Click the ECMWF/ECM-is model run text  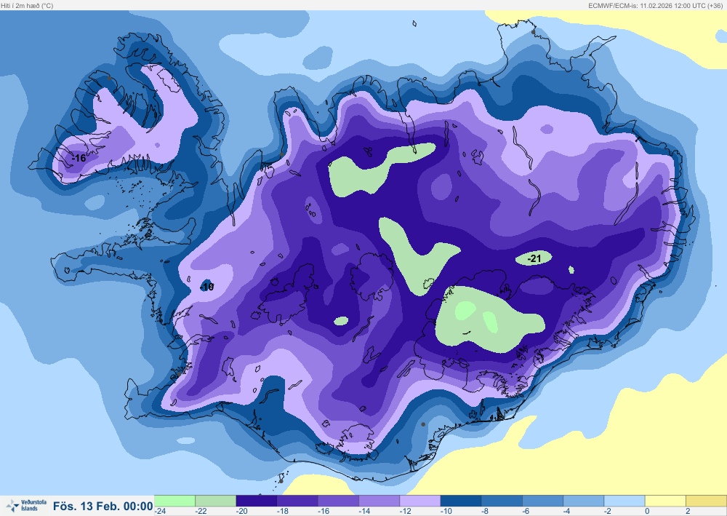coord(655,6)
